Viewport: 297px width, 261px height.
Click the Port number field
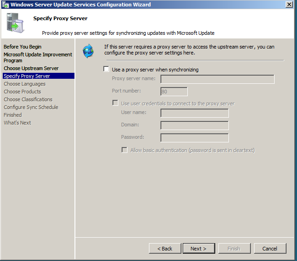pos(174,92)
